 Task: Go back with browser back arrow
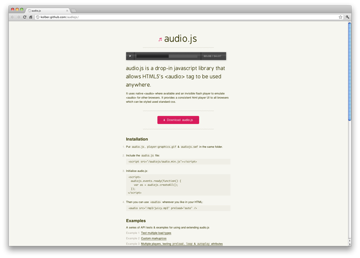tap(12, 17)
